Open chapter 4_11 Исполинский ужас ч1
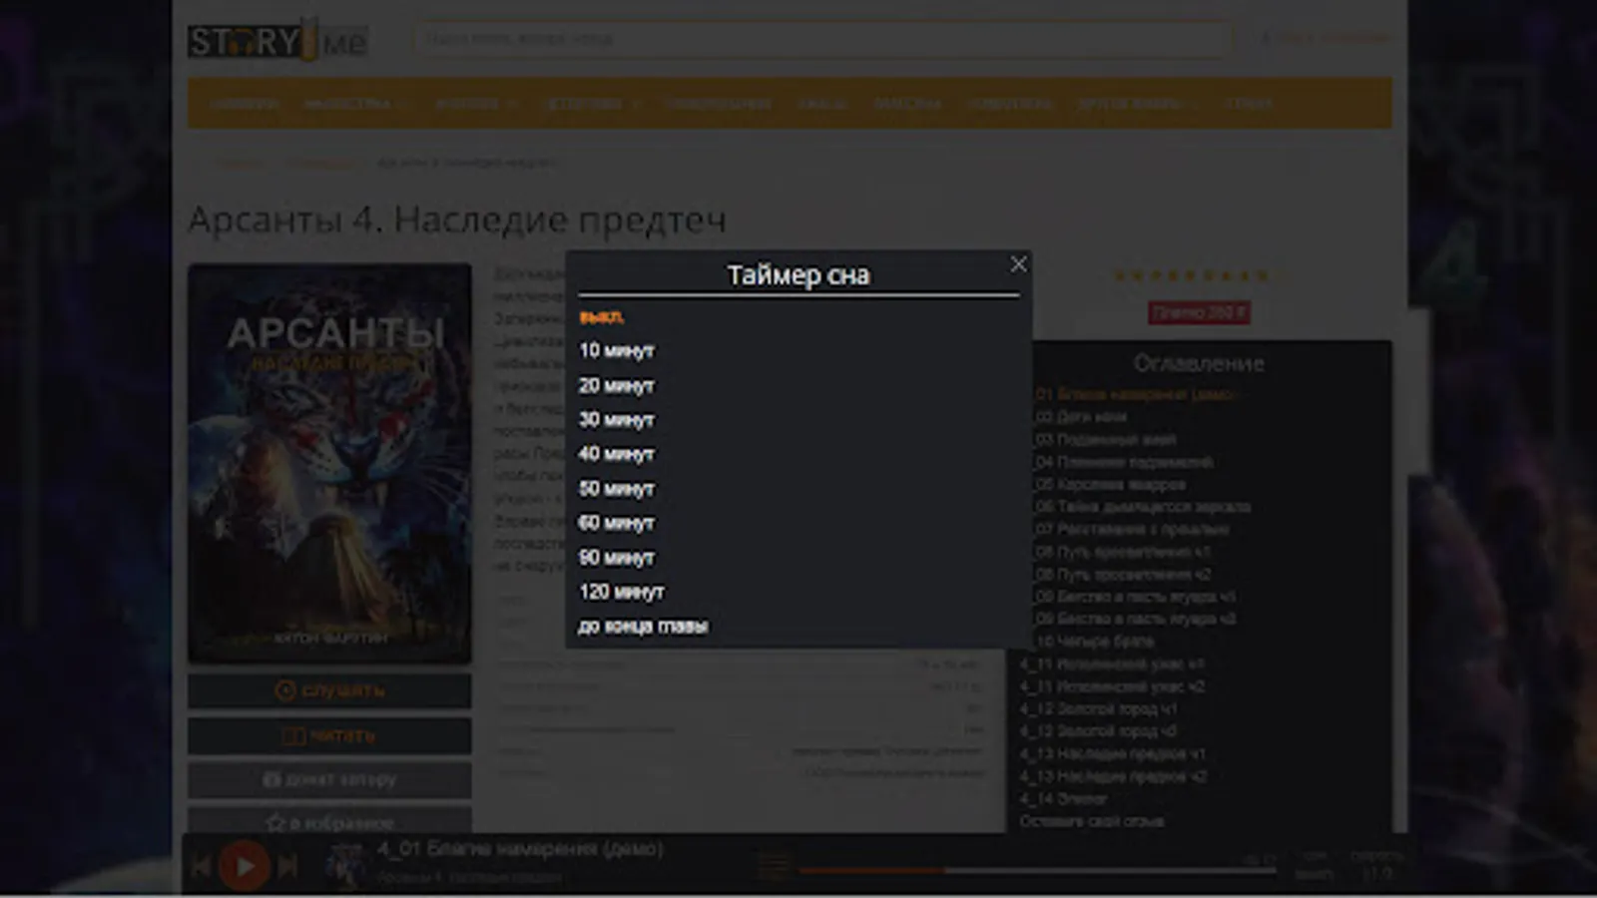This screenshot has width=1597, height=898. point(1112,665)
